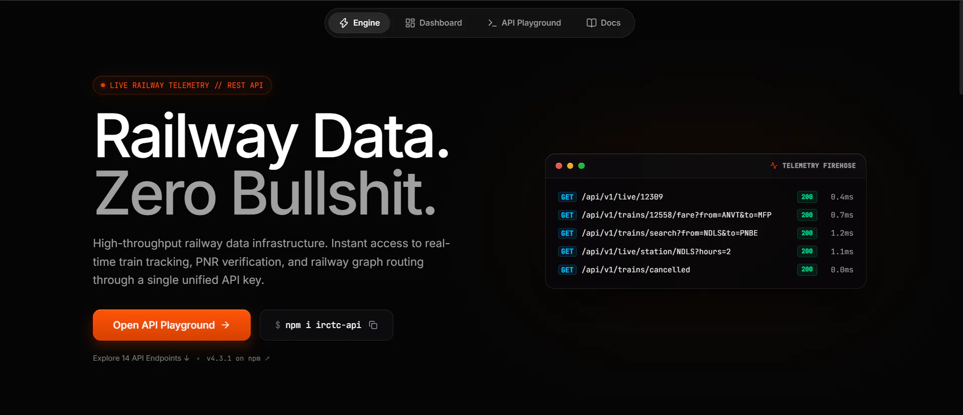Image resolution: width=963 pixels, height=415 pixels.
Task: Copy the npm install command icon
Action: [373, 325]
